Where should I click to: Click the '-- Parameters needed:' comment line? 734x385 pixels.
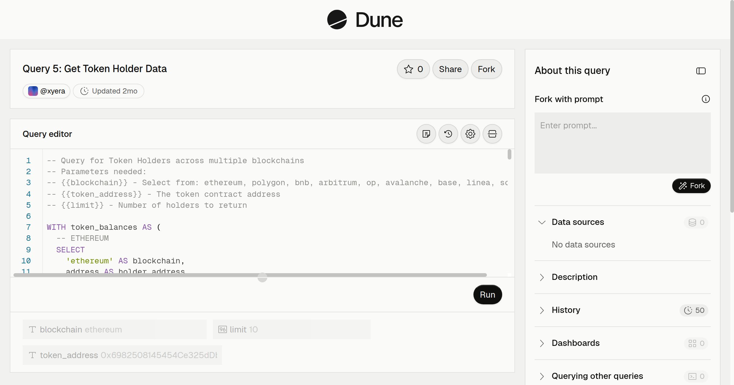click(x=97, y=172)
